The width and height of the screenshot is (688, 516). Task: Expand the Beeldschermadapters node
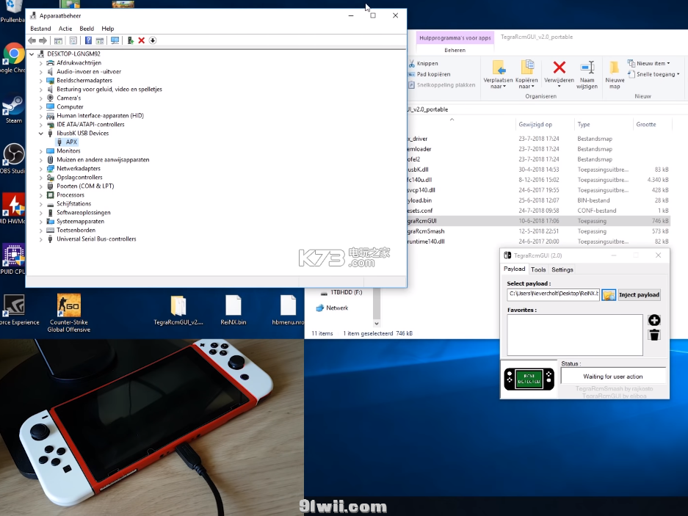[x=41, y=80]
